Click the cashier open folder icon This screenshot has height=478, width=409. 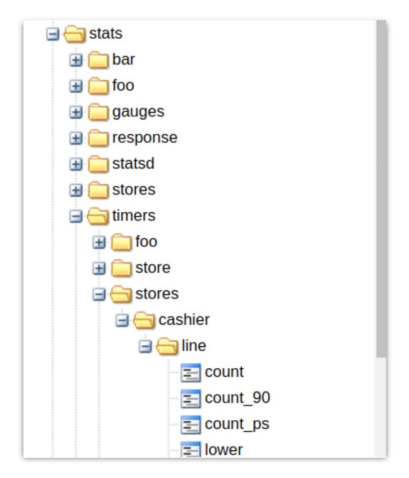point(145,320)
